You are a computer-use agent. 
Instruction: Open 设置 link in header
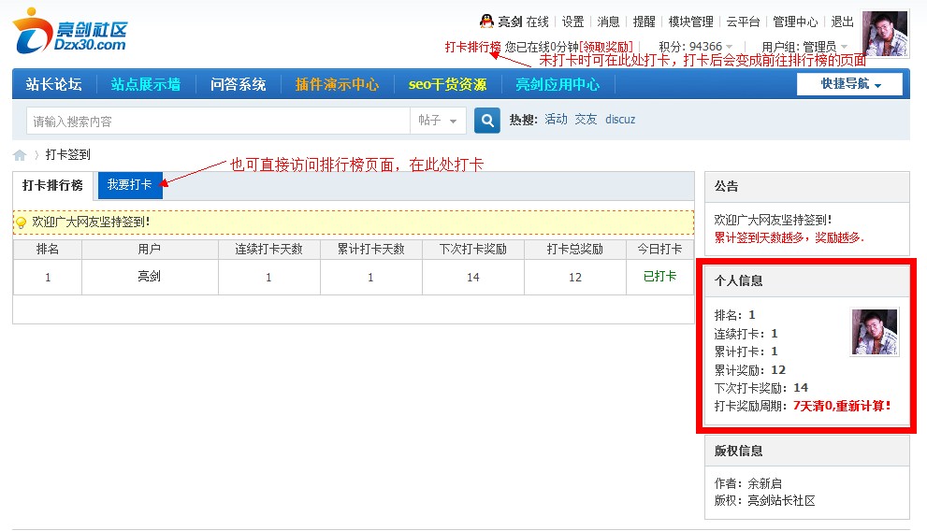pos(572,22)
